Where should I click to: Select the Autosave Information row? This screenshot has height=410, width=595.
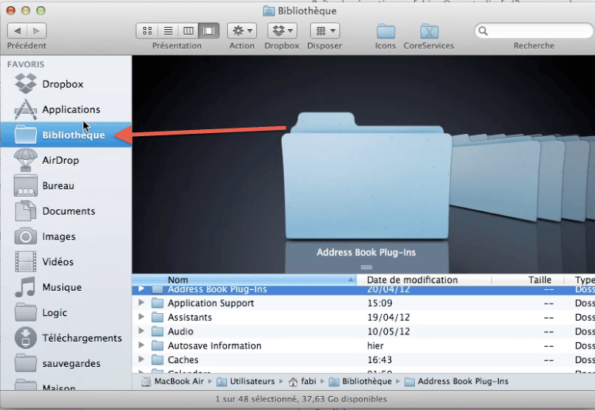click(363, 345)
